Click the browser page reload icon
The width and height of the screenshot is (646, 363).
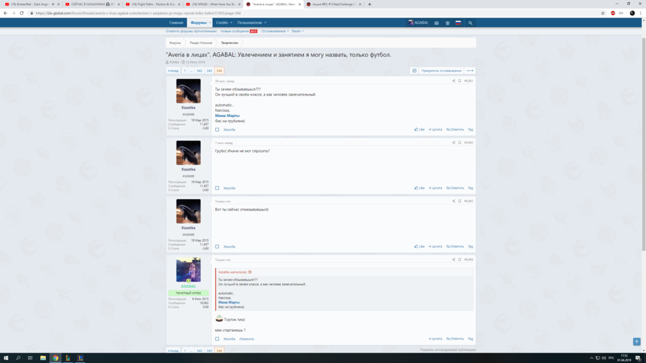tap(21, 13)
